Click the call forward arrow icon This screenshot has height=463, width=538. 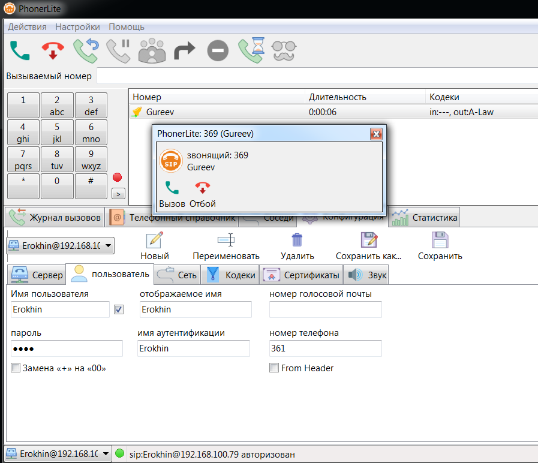[185, 51]
